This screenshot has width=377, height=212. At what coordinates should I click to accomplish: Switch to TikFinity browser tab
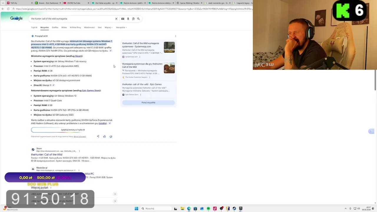coord(19,3)
